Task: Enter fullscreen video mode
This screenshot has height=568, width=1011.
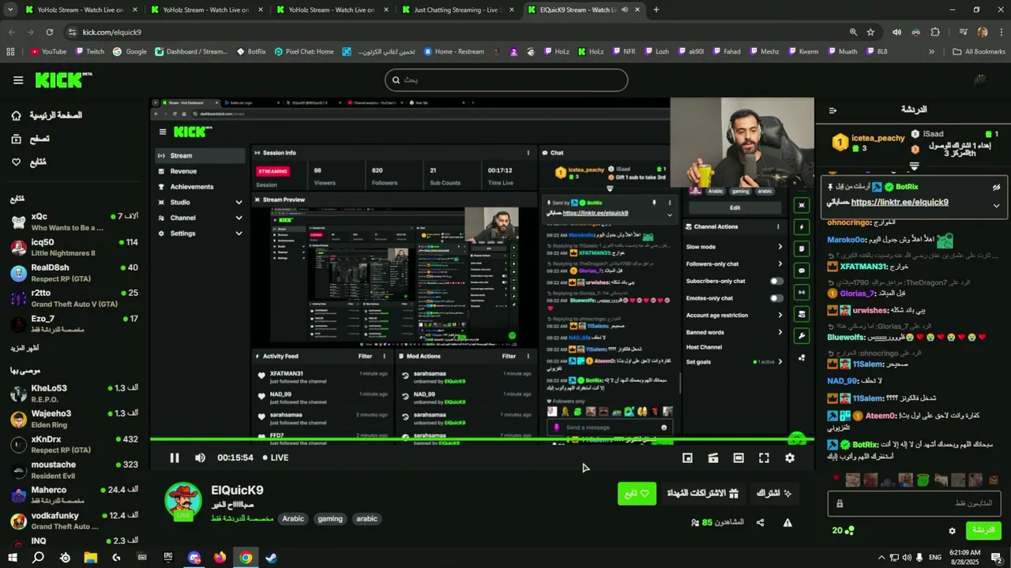Action: pyautogui.click(x=764, y=458)
